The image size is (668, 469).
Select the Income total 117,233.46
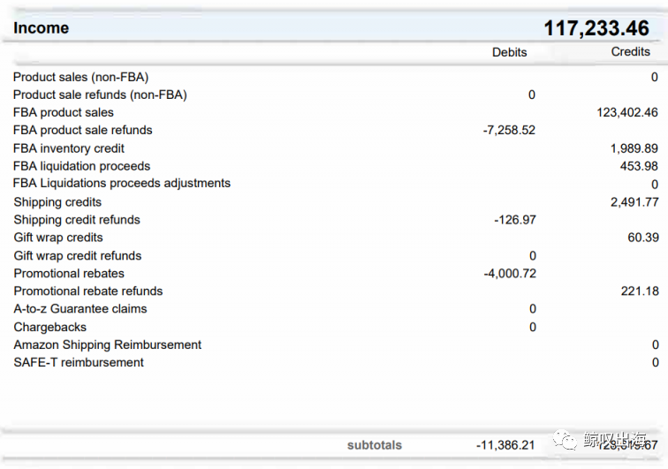pos(596,28)
